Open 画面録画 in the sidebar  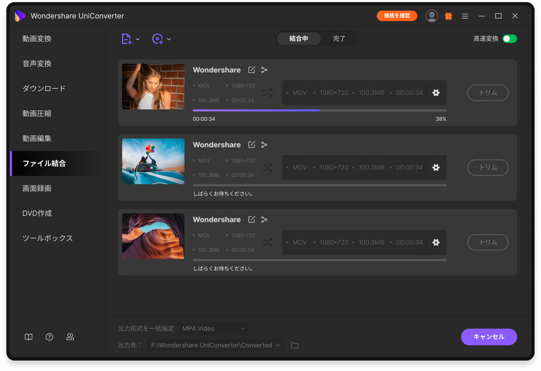(x=37, y=188)
